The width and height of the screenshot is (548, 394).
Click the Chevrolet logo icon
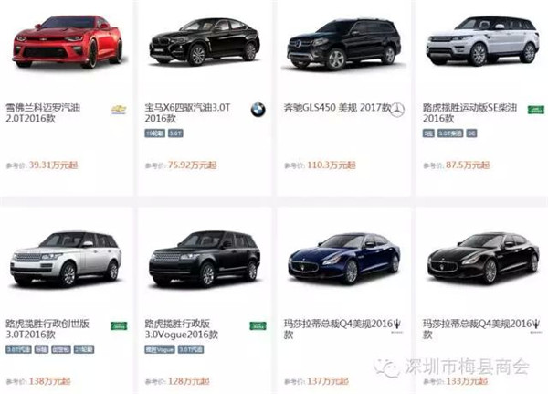pyautogui.click(x=119, y=110)
